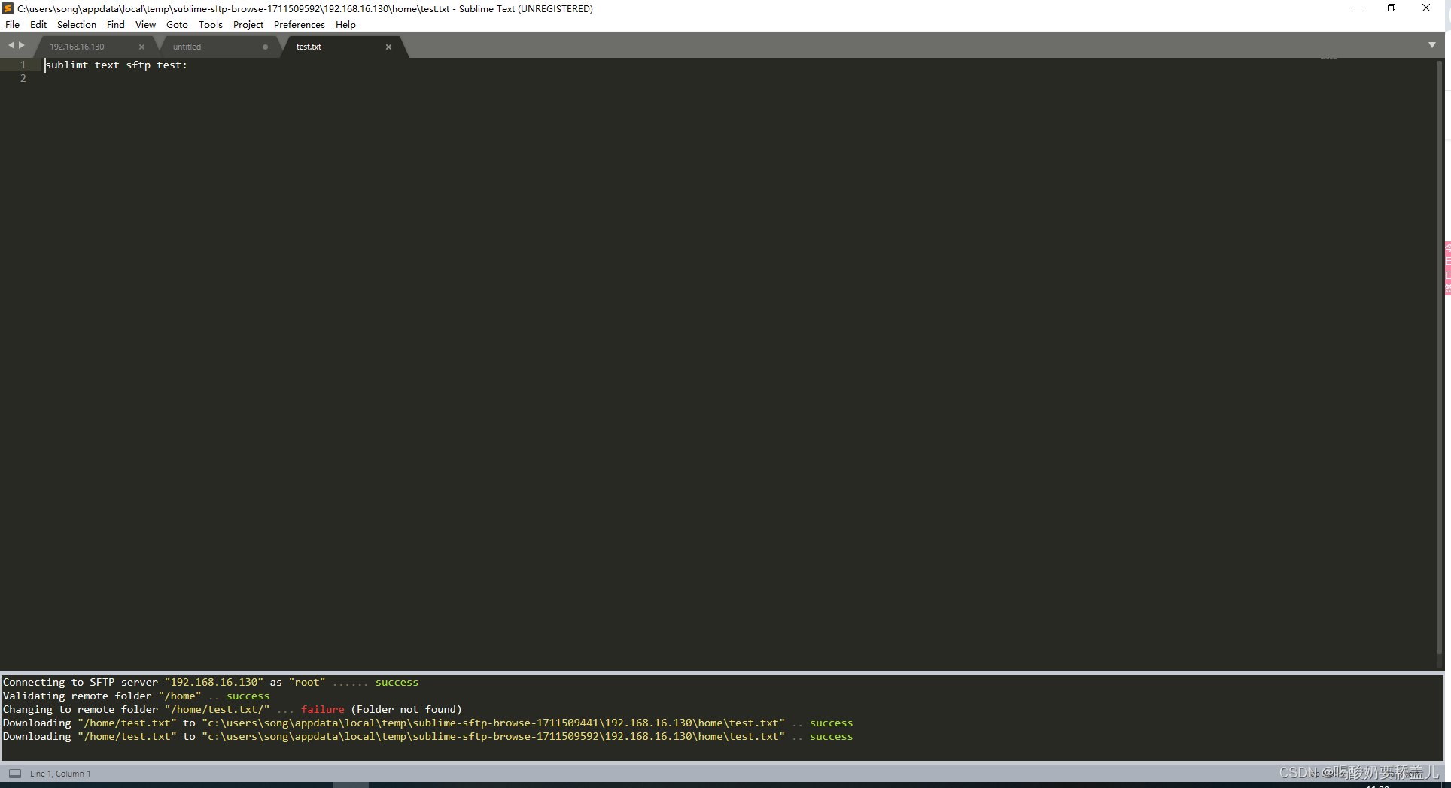Viewport: 1451px width, 788px height.
Task: Open the View menu
Action: pyautogui.click(x=145, y=25)
